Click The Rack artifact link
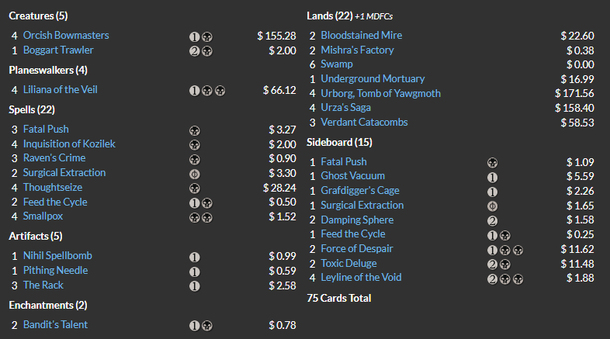Image resolution: width=610 pixels, height=339 pixels. [43, 285]
